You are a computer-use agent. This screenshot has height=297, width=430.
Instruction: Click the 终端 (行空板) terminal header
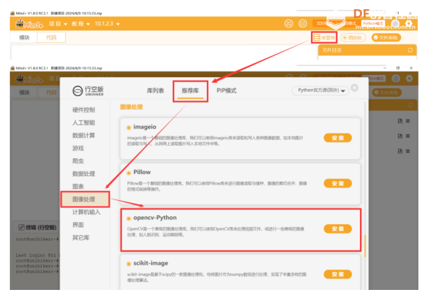38,227
